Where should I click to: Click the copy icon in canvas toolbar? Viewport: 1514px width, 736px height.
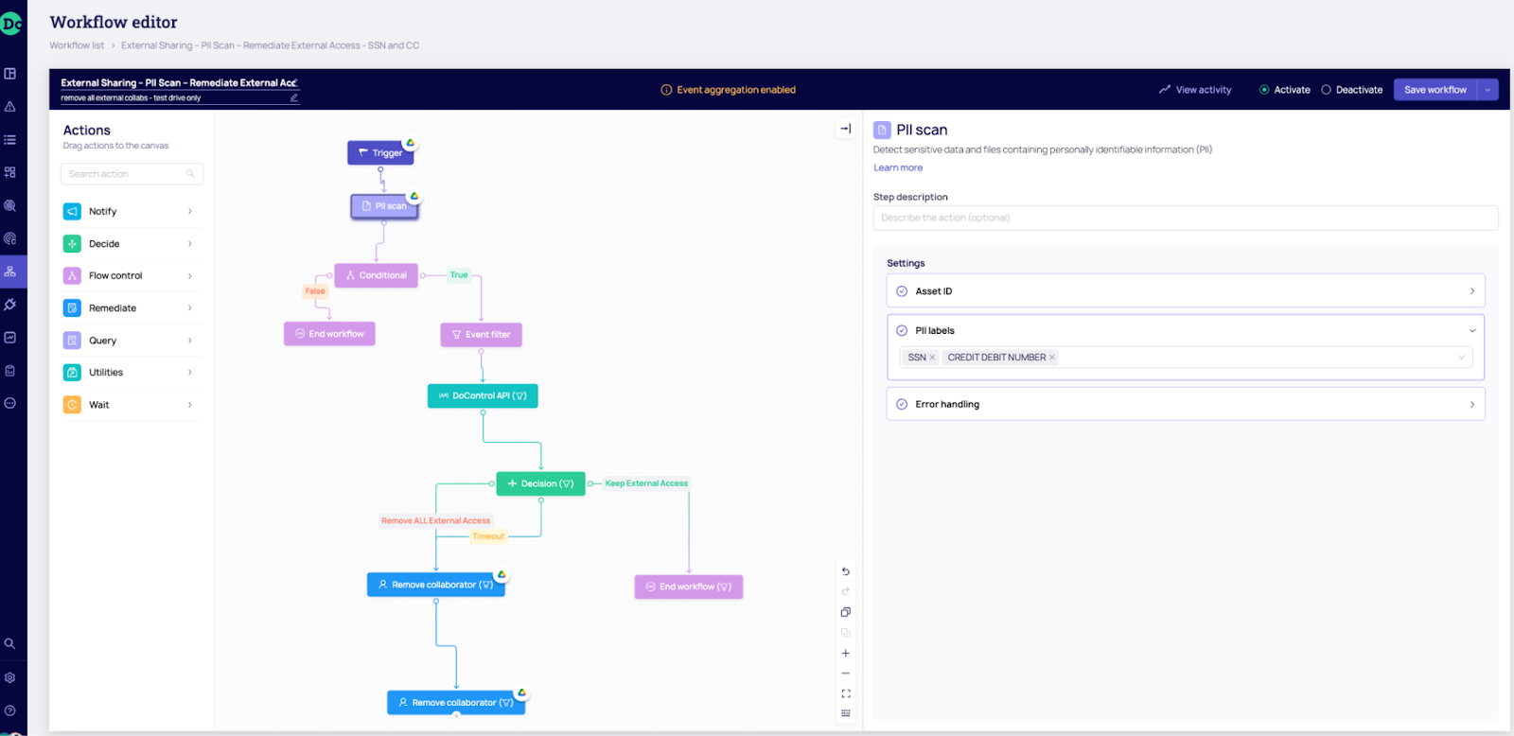(846, 612)
